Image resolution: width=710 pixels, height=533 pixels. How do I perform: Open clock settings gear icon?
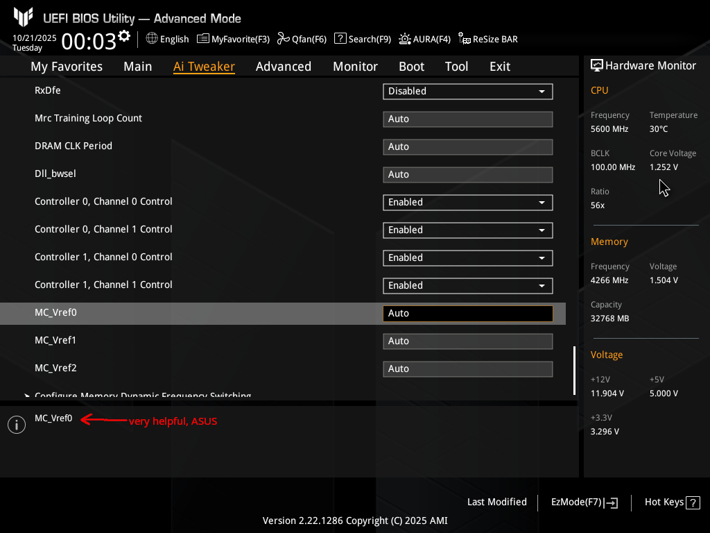tap(124, 35)
